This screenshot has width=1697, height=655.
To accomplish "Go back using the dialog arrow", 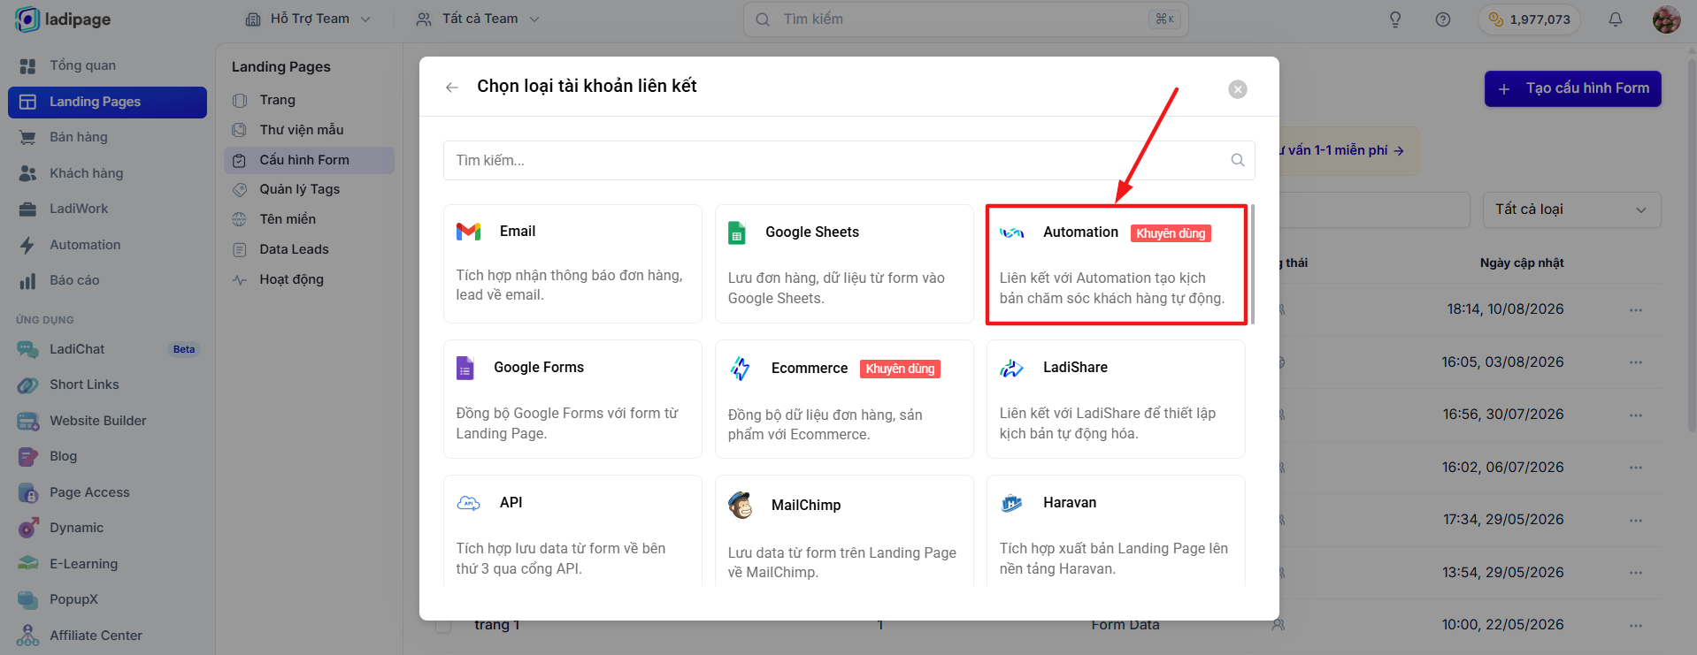I will pos(452,87).
